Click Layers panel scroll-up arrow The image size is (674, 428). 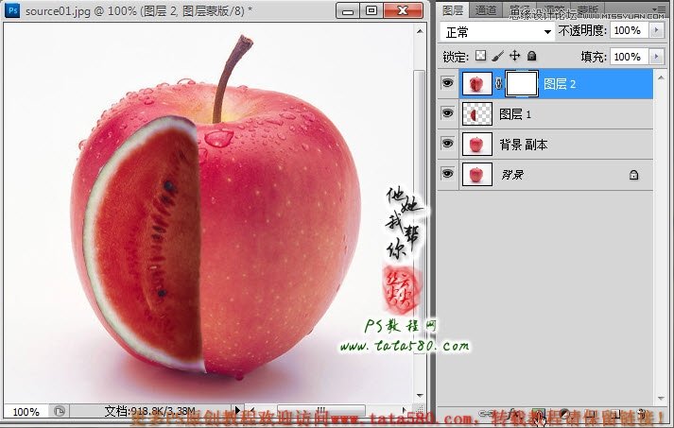tap(661, 77)
